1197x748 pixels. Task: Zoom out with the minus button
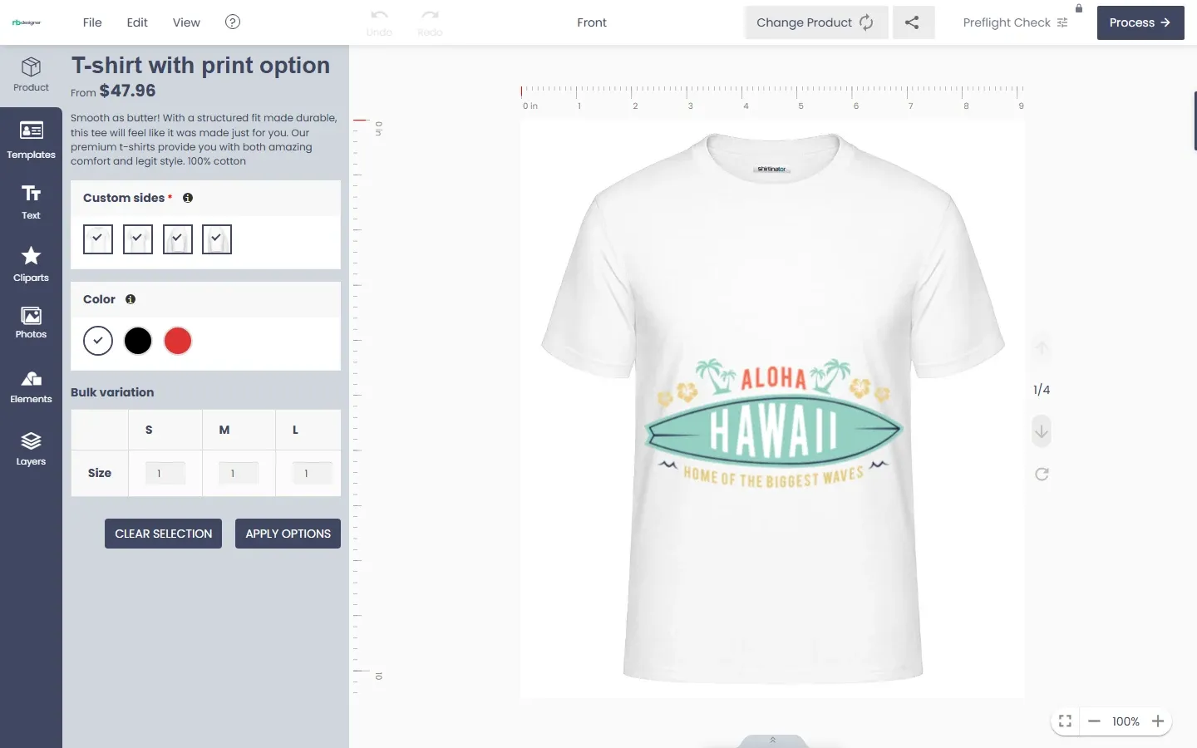[x=1094, y=721]
